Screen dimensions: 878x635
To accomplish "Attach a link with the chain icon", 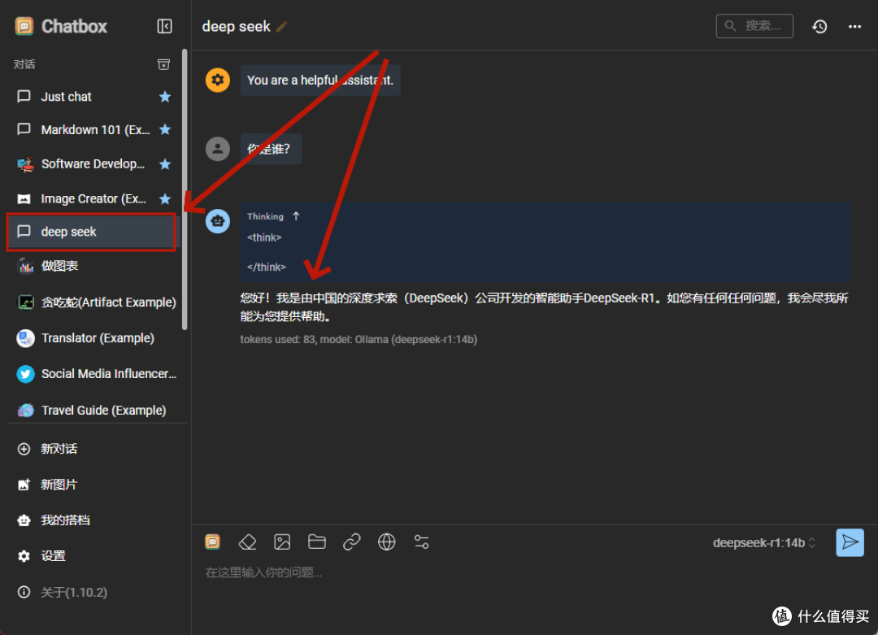I will pos(352,542).
